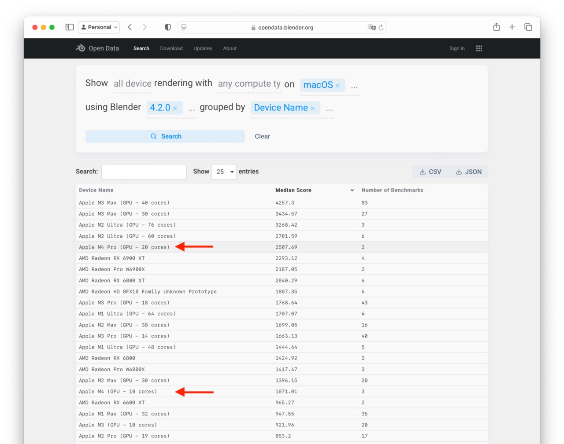Remove the 4.2.0 version tag
Viewport: 564px width, 444px height.
pos(175,108)
